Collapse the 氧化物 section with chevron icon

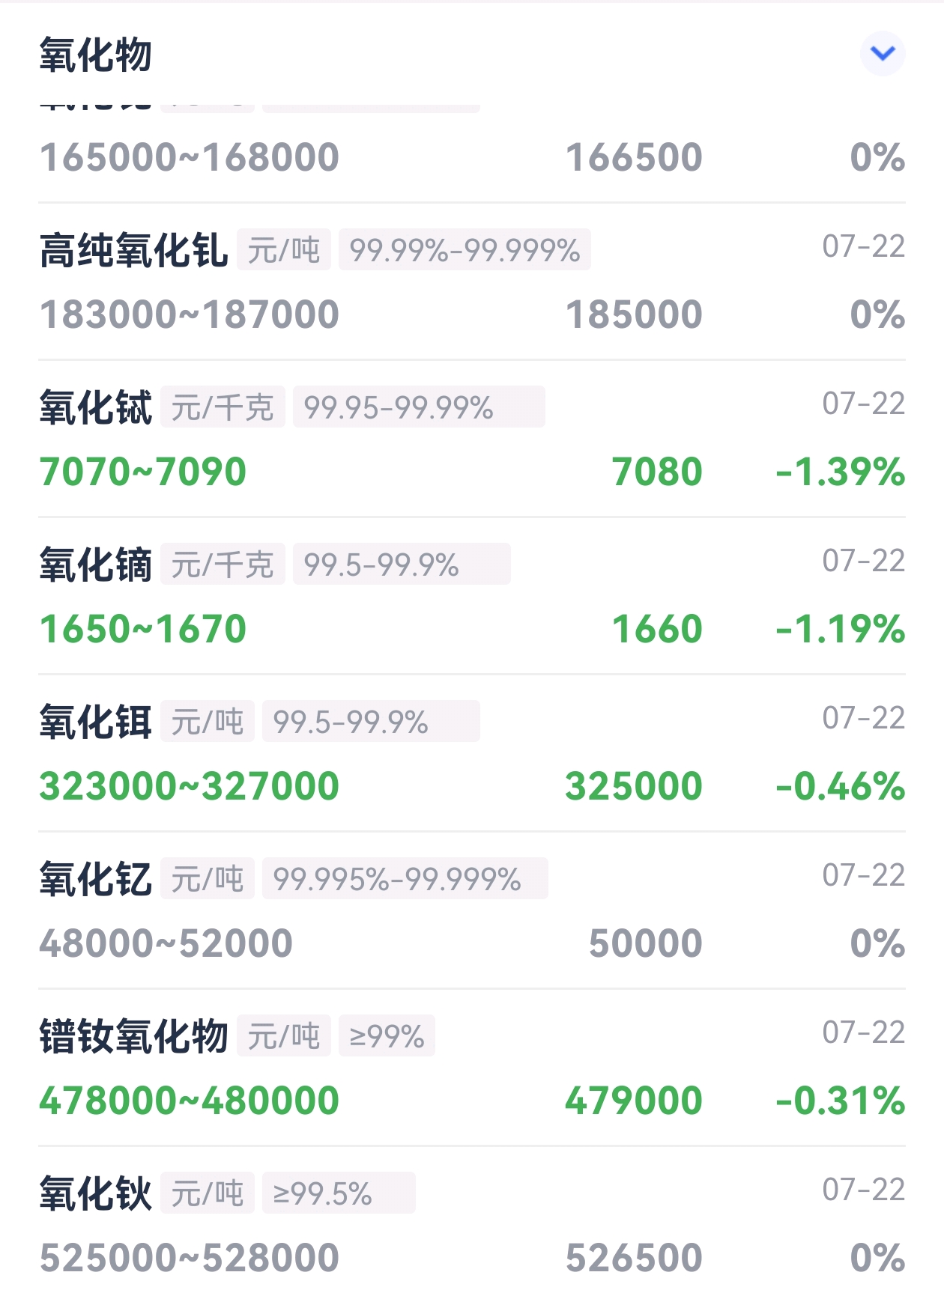point(883,54)
